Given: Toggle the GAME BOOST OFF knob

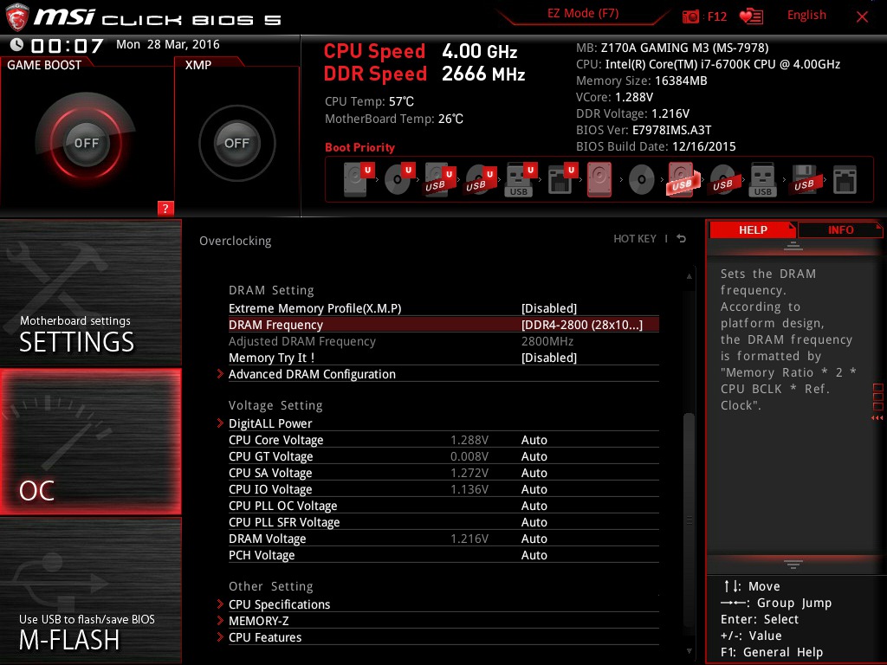Looking at the screenshot, I should pyautogui.click(x=87, y=142).
